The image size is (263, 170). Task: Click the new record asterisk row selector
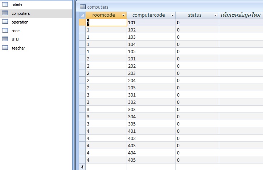(x=82, y=167)
